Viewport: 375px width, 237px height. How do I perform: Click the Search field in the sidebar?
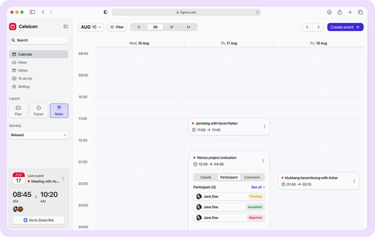click(39, 40)
